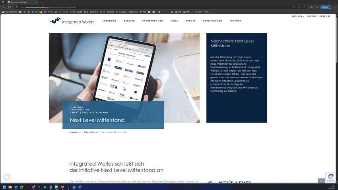Open UNTERNEHMEN menu
This screenshot has height=190, width=338.
click(212, 21)
